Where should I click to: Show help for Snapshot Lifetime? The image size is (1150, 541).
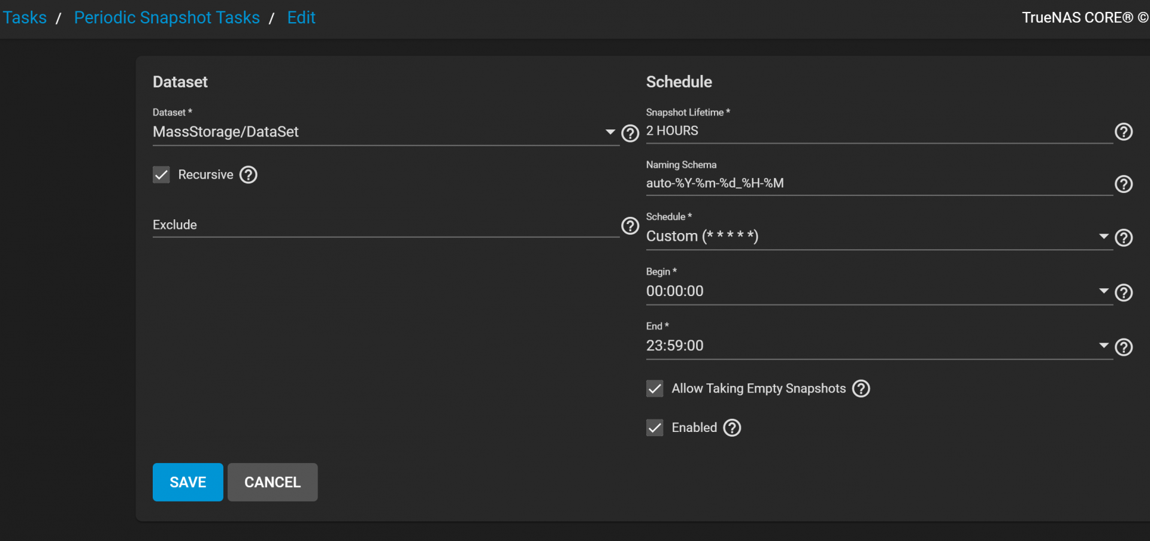pos(1124,132)
